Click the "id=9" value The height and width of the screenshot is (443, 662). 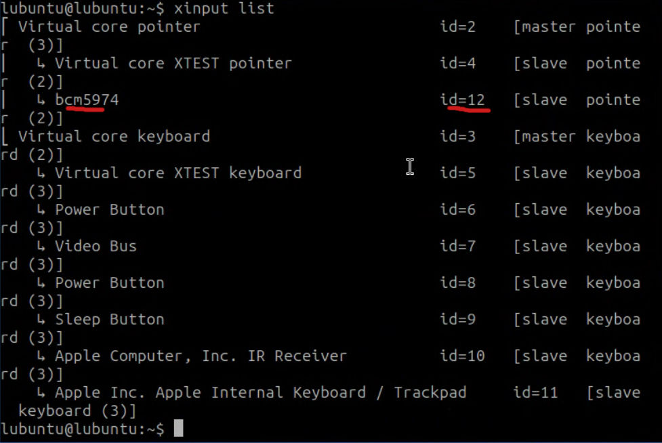[457, 320]
